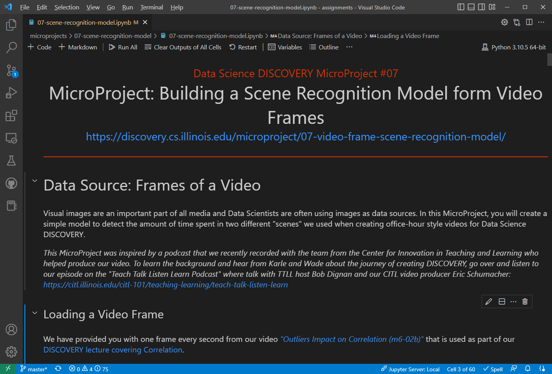This screenshot has width=552, height=374.
Task: Open the Extensions view
Action: tap(11, 116)
